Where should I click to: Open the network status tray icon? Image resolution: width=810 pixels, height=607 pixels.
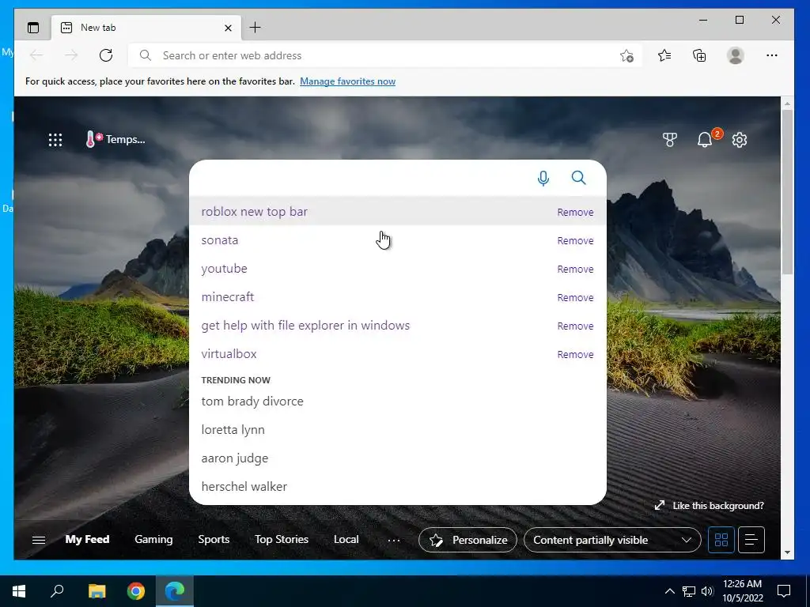click(x=689, y=591)
